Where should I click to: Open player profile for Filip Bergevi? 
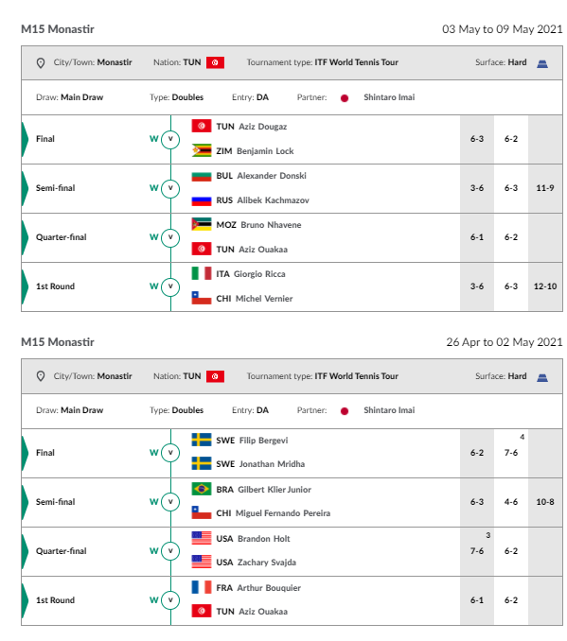click(263, 441)
